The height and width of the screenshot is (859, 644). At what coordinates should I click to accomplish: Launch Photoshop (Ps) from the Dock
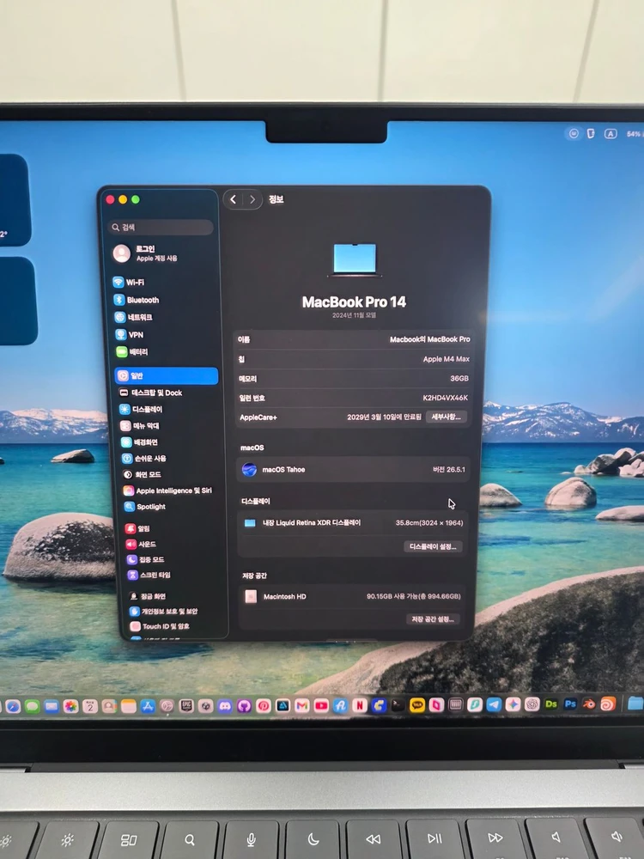[570, 704]
